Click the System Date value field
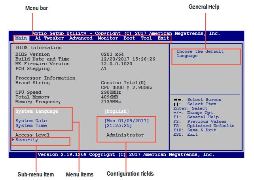The image size is (254, 180). pyautogui.click(x=126, y=121)
